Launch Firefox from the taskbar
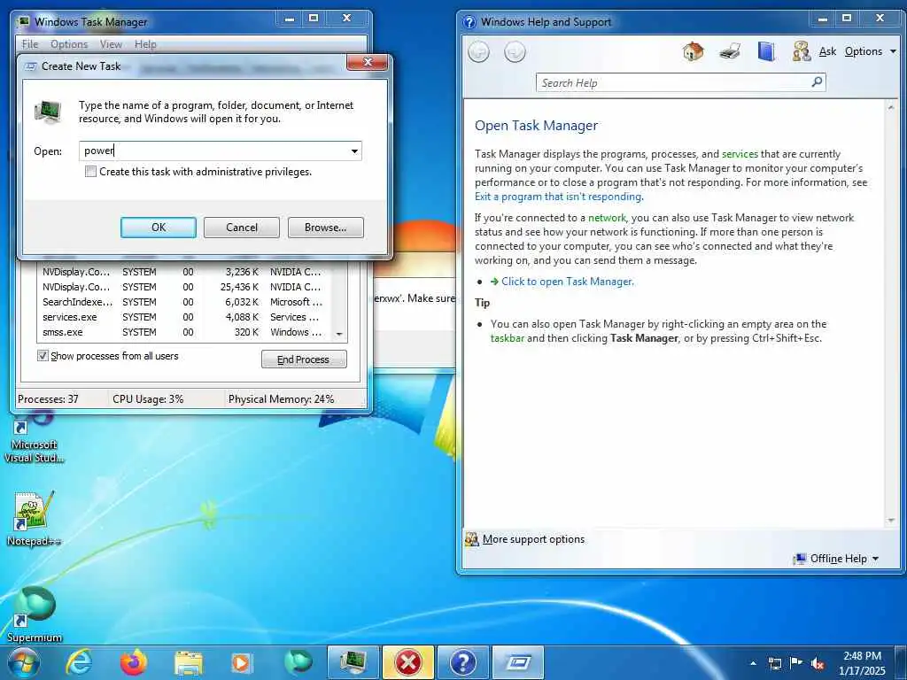 (134, 662)
